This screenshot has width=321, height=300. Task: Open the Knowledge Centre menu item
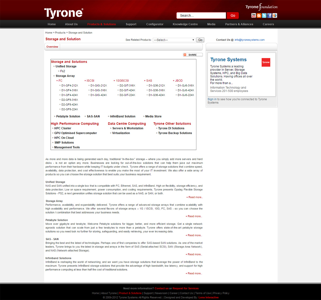coord(185,24)
